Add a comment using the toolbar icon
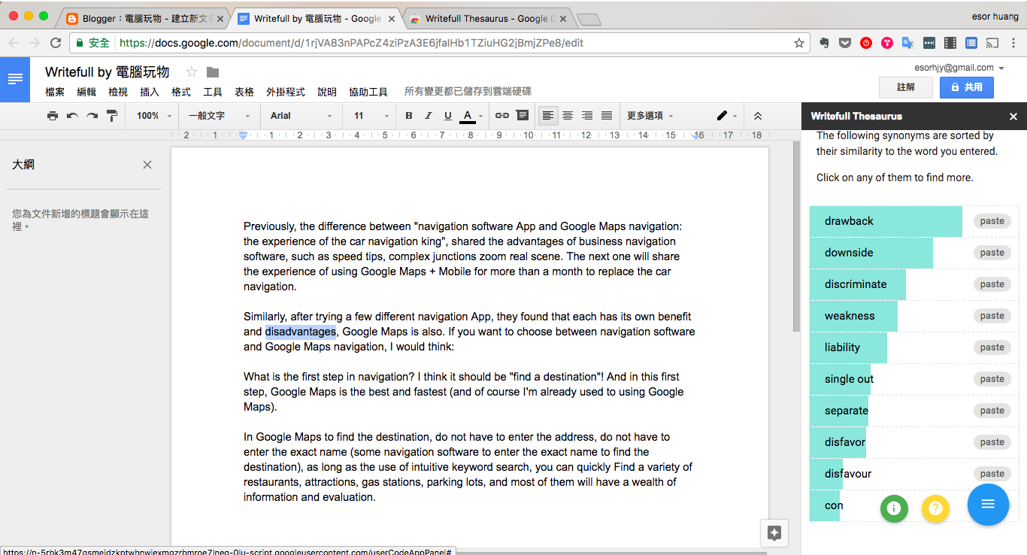Image resolution: width=1027 pixels, height=555 pixels. coord(522,116)
